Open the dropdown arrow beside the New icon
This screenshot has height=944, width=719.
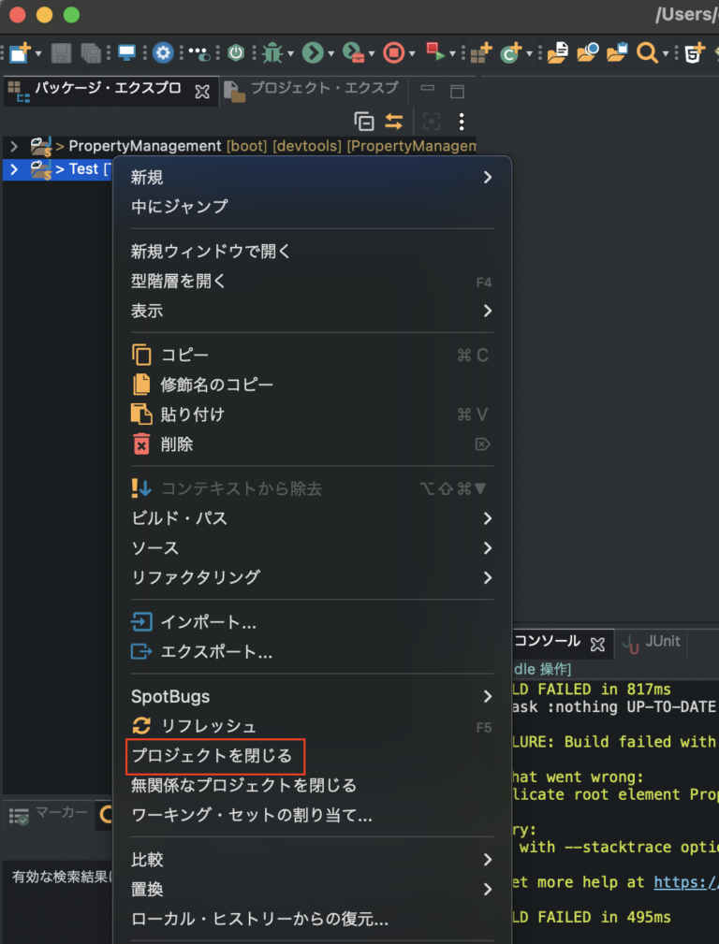coord(38,54)
